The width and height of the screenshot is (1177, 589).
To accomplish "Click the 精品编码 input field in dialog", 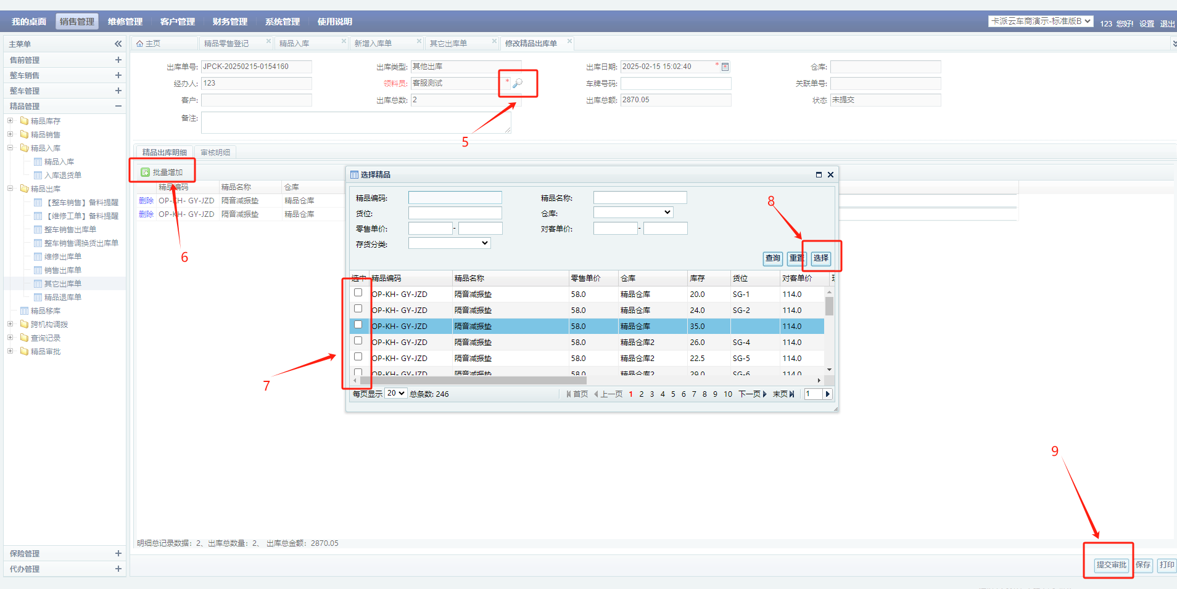I will [455, 198].
